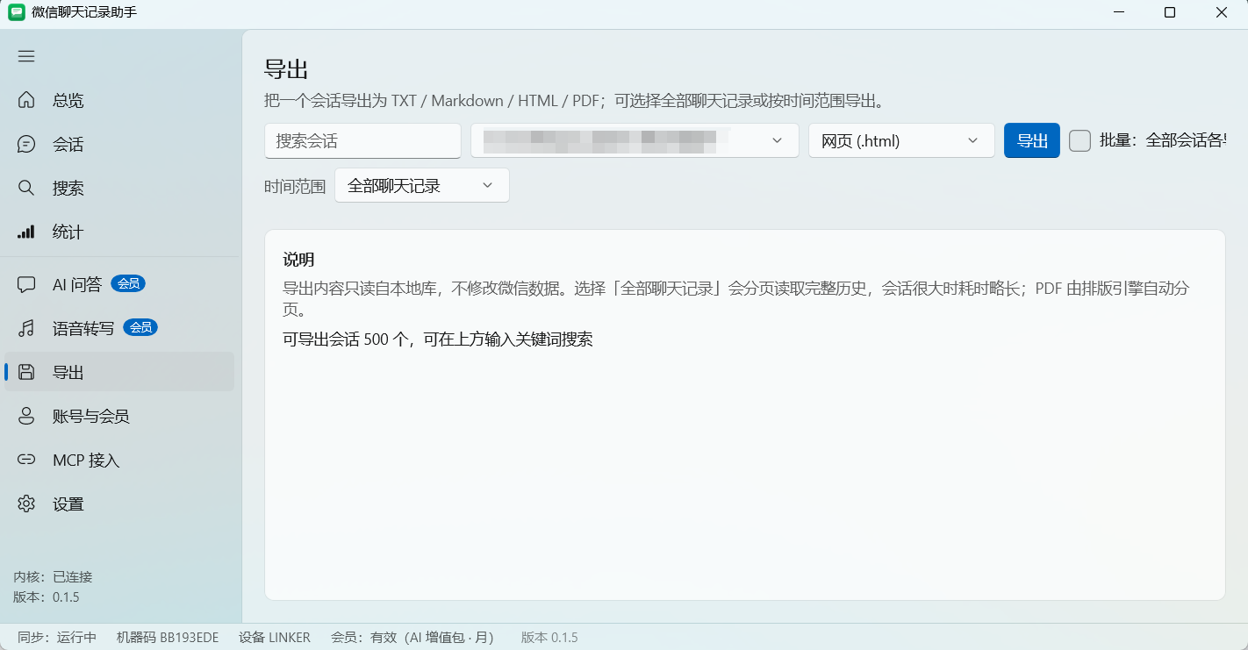This screenshot has width=1248, height=650.
Task: Click the 时间范围 label
Action: click(x=295, y=186)
